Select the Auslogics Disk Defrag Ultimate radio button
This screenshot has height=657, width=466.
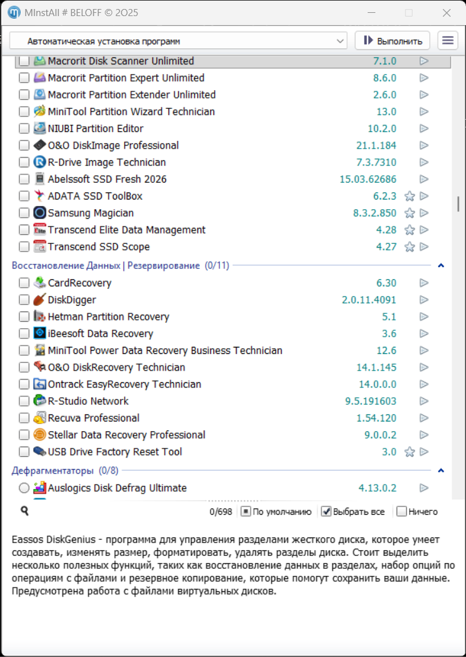(x=24, y=488)
